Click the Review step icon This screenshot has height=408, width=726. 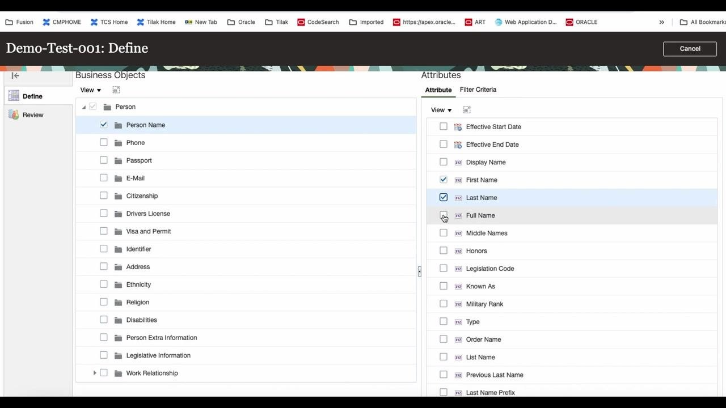[14, 114]
